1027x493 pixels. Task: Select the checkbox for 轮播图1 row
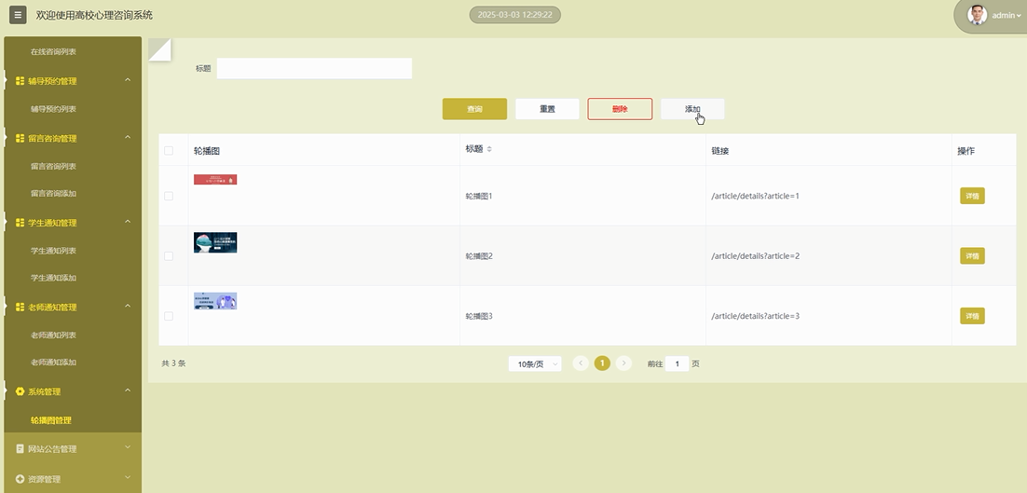(x=169, y=196)
